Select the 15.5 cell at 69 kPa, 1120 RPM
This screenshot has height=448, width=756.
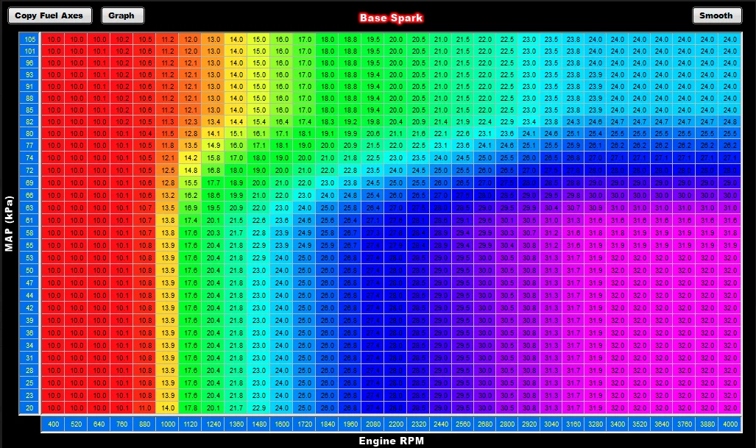tap(191, 182)
